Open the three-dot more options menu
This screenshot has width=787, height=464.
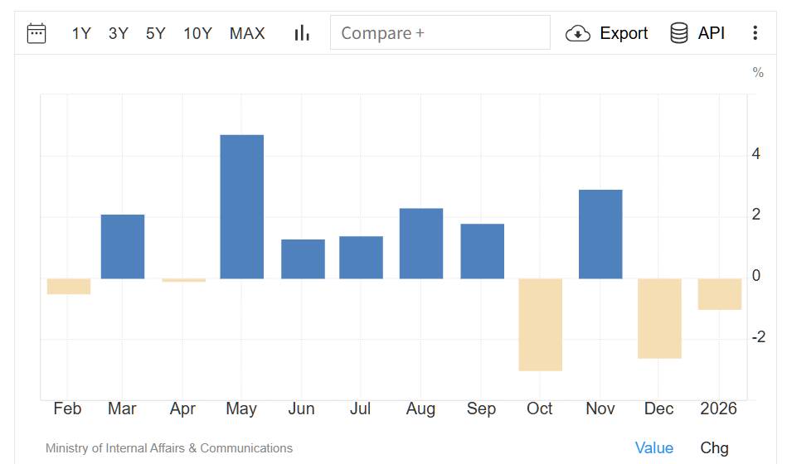(755, 33)
